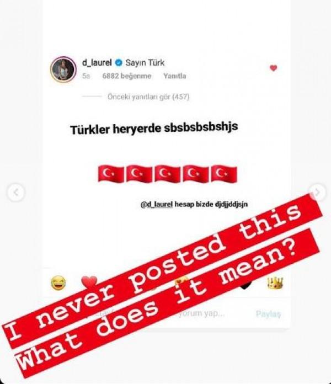The width and height of the screenshot is (331, 384).
Task: Click the blue verified badge next to d_laurel
Action: [119, 63]
